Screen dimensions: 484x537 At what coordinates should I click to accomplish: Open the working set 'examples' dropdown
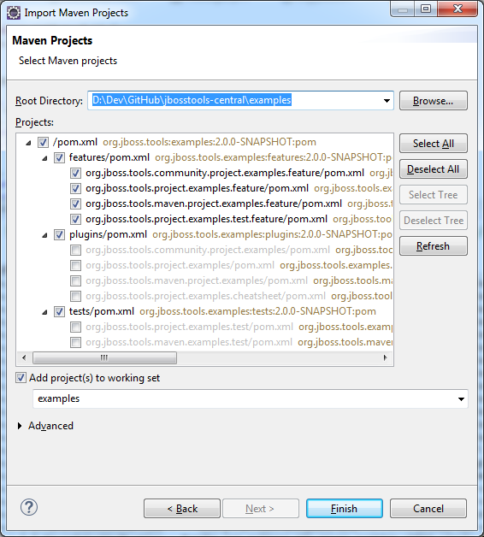point(461,399)
